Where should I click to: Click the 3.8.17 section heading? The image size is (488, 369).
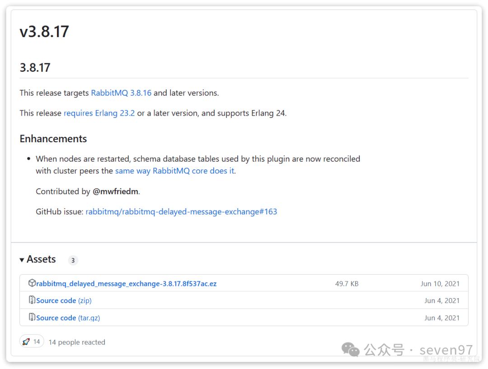coord(35,67)
